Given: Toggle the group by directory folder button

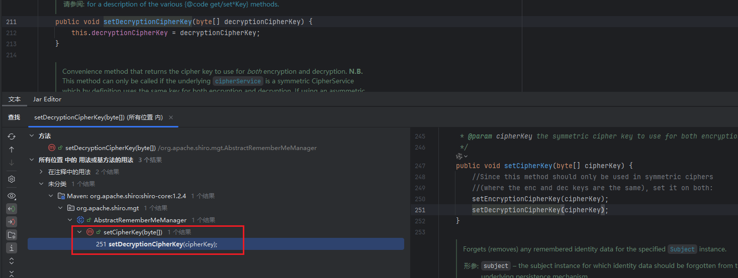Looking at the screenshot, I should pyautogui.click(x=12, y=235).
